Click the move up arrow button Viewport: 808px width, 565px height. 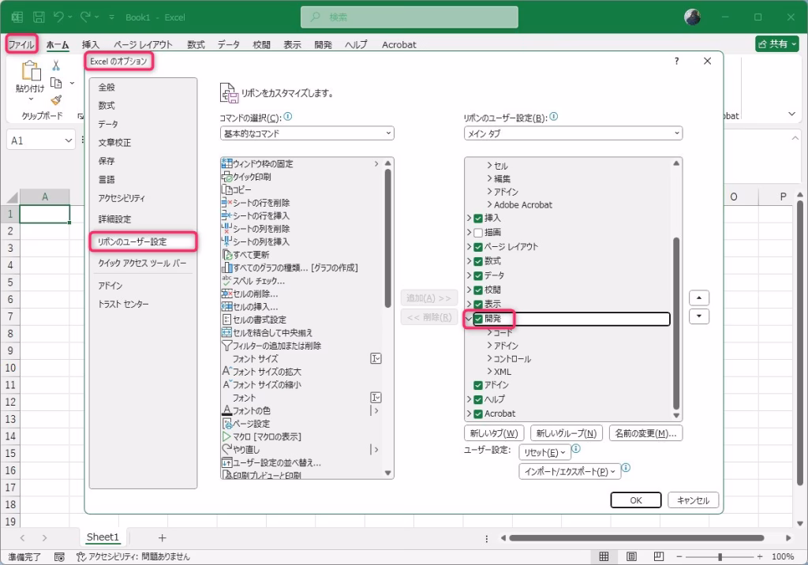pyautogui.click(x=699, y=298)
